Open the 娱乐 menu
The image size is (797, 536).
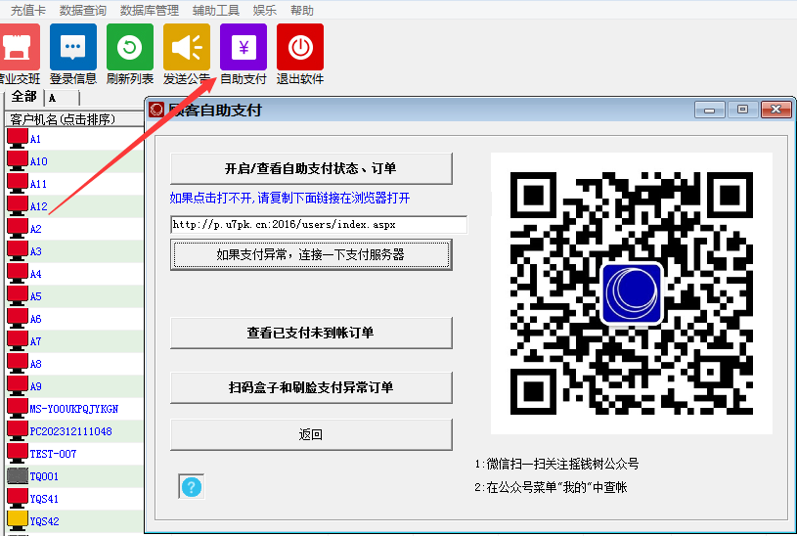tap(265, 10)
